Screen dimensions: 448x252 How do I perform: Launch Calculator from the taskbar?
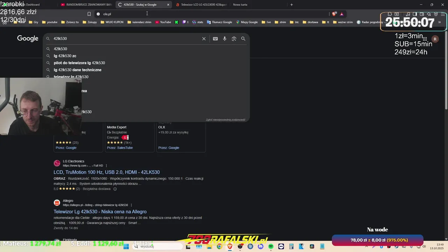click(291, 246)
